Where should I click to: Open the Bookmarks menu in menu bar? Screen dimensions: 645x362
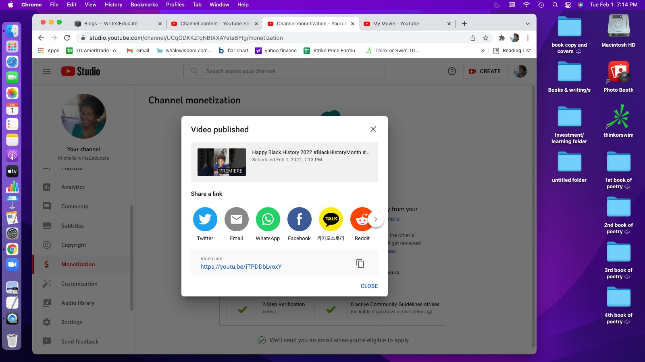pyautogui.click(x=144, y=5)
